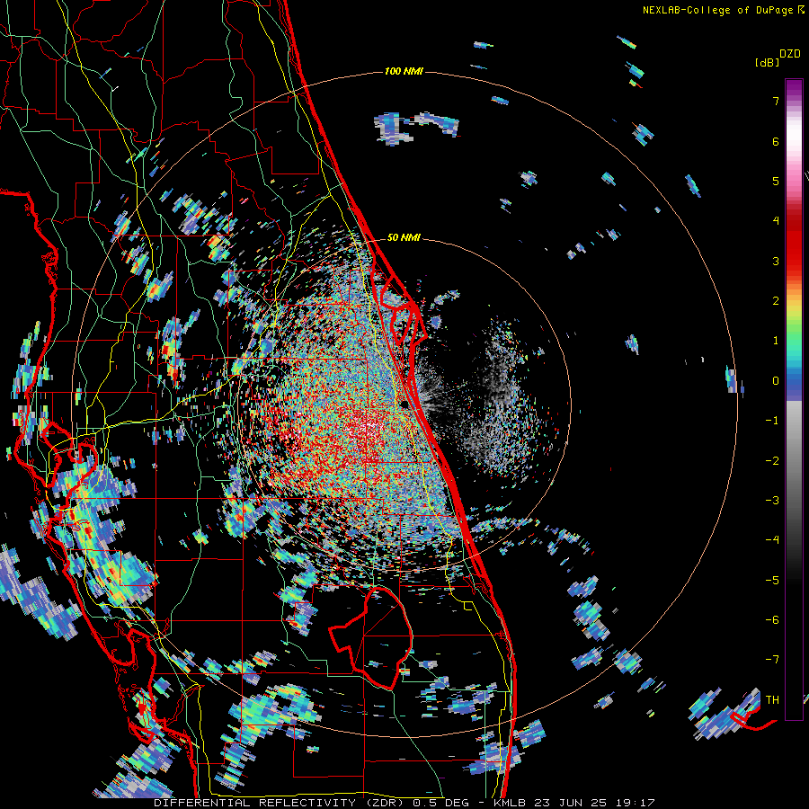Select the 2 value on the dB scale
Image resolution: width=809 pixels, height=809 pixels.
point(776,301)
